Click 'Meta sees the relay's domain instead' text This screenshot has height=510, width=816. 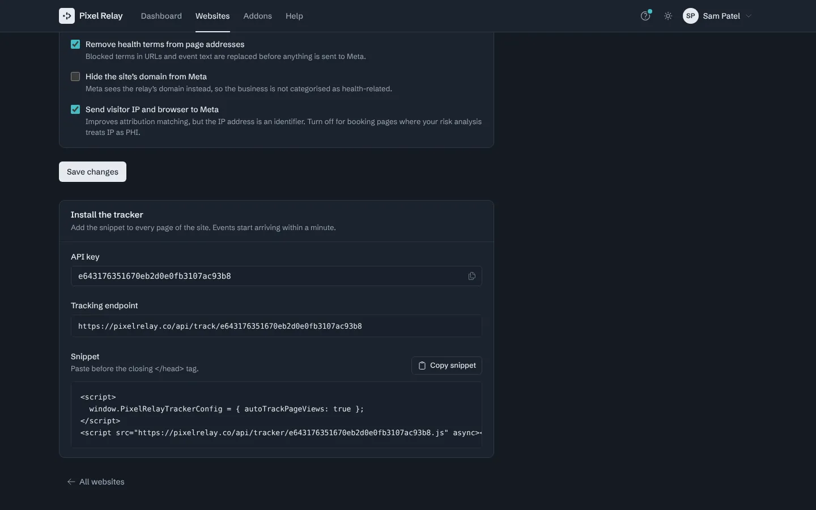pyautogui.click(x=239, y=89)
